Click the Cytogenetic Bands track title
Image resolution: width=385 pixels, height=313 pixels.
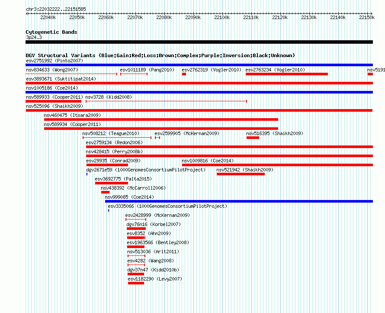tap(51, 32)
